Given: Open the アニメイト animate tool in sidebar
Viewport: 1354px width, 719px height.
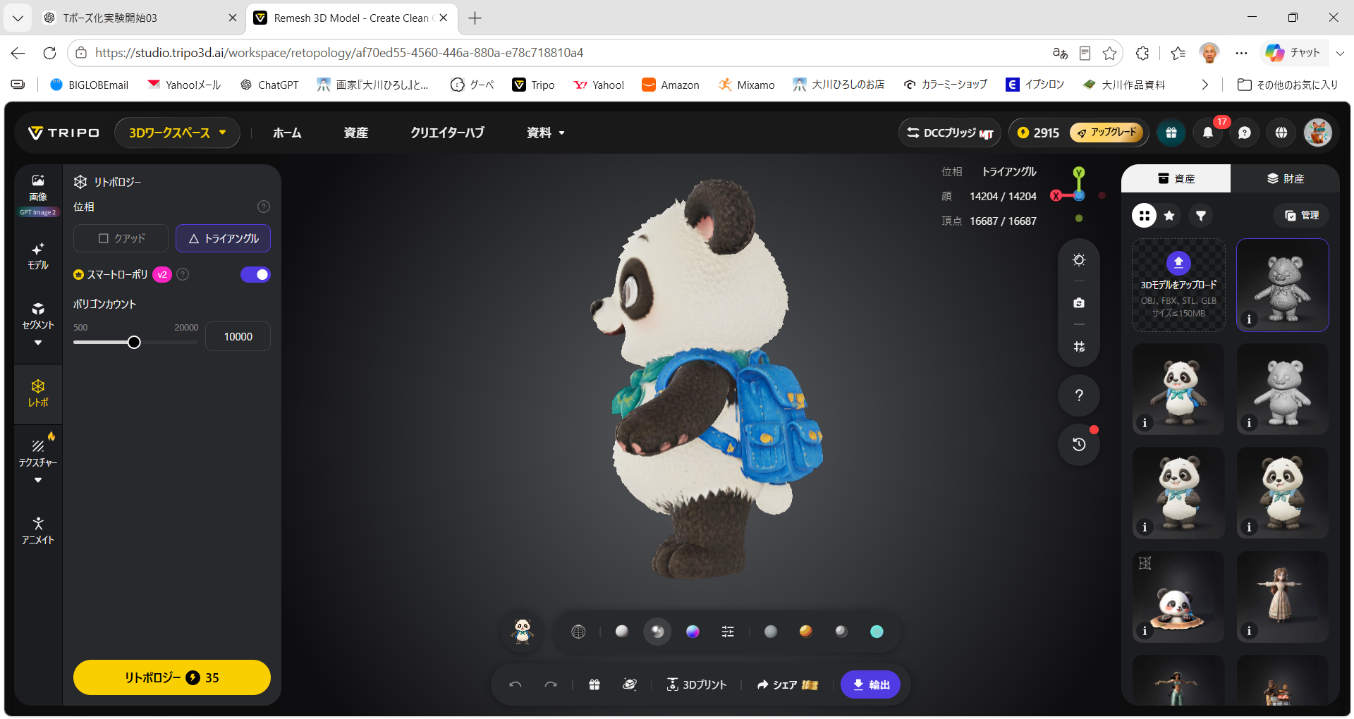Looking at the screenshot, I should (38, 531).
